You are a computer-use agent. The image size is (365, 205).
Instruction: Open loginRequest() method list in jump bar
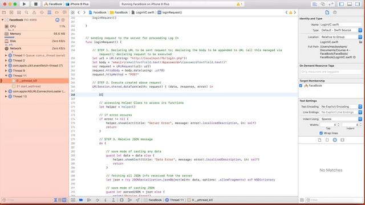[170, 13]
